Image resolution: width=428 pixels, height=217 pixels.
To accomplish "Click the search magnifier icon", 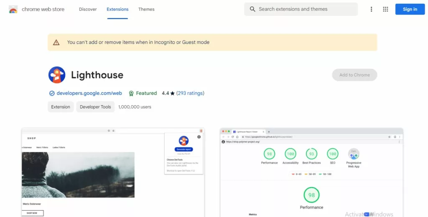I will (252, 9).
